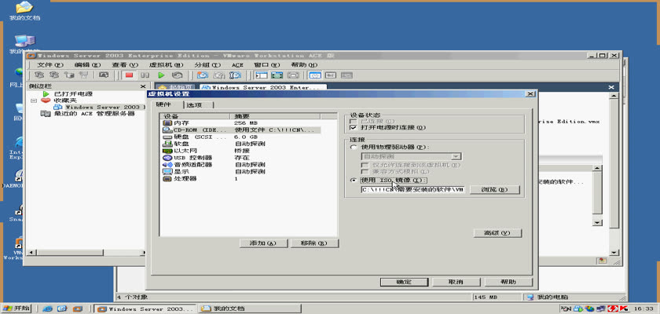The width and height of the screenshot is (660, 314).
Task: Click the sidebar horizontal scrollbar
Action: pos(86,253)
